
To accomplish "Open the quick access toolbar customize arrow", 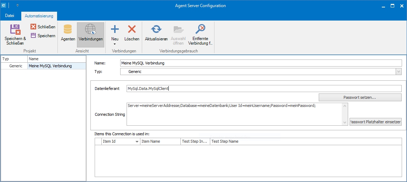I will coord(17,6).
